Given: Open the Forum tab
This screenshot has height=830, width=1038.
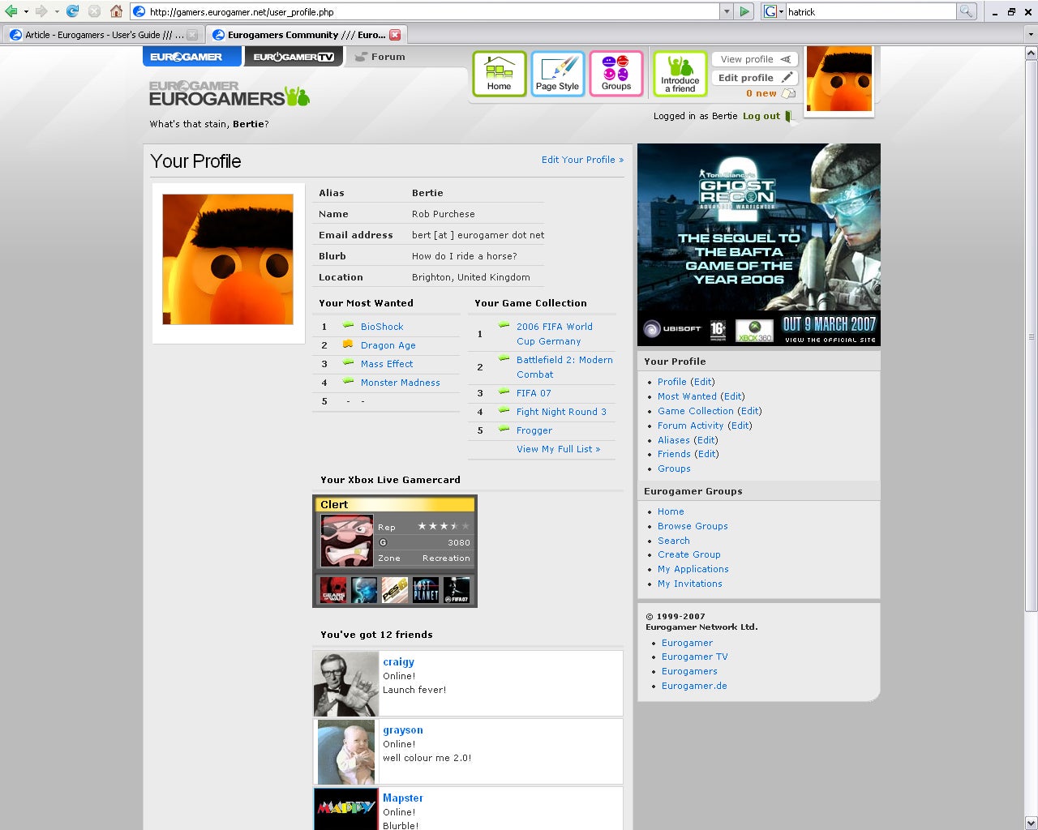Looking at the screenshot, I should coord(381,57).
